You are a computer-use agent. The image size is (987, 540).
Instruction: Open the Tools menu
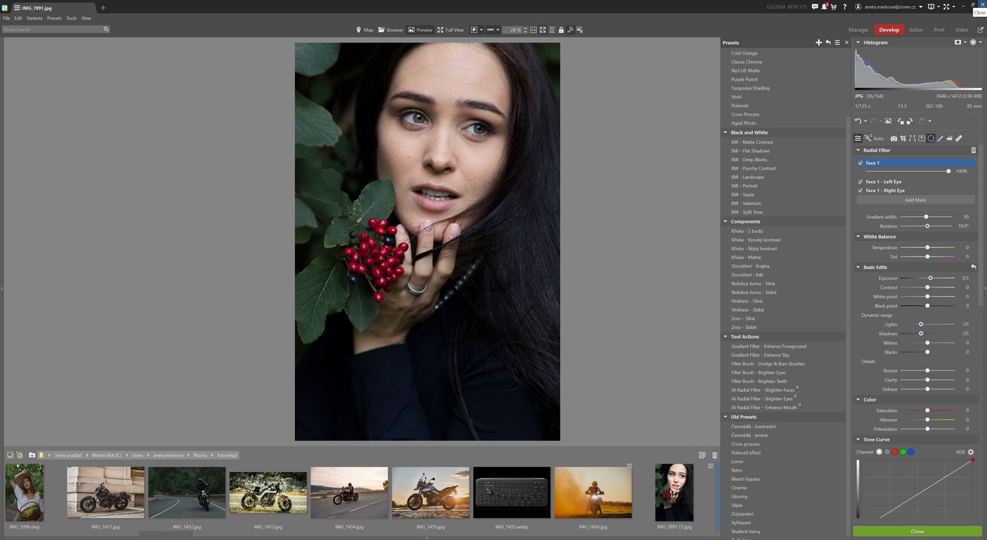click(71, 18)
